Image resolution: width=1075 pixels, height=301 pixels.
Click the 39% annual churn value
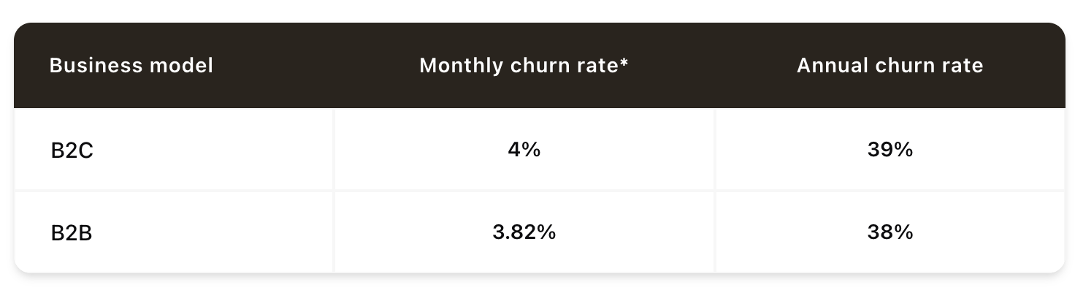point(890,150)
